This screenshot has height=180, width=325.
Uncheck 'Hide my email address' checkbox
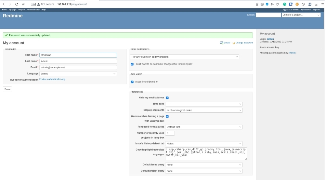[x=167, y=98]
